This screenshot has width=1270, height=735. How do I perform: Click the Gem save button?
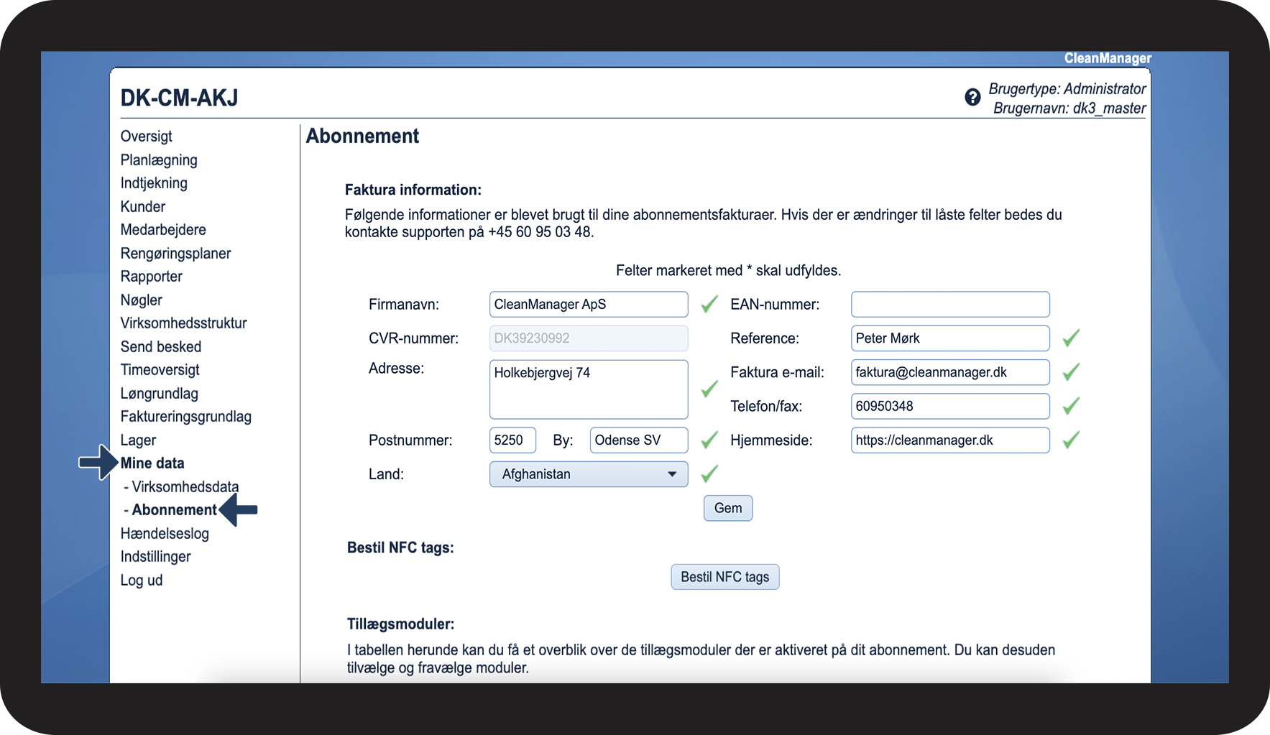pyautogui.click(x=728, y=508)
